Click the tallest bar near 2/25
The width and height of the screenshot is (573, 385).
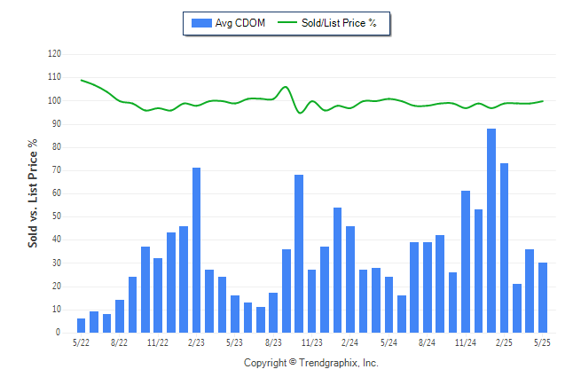pyautogui.click(x=491, y=231)
